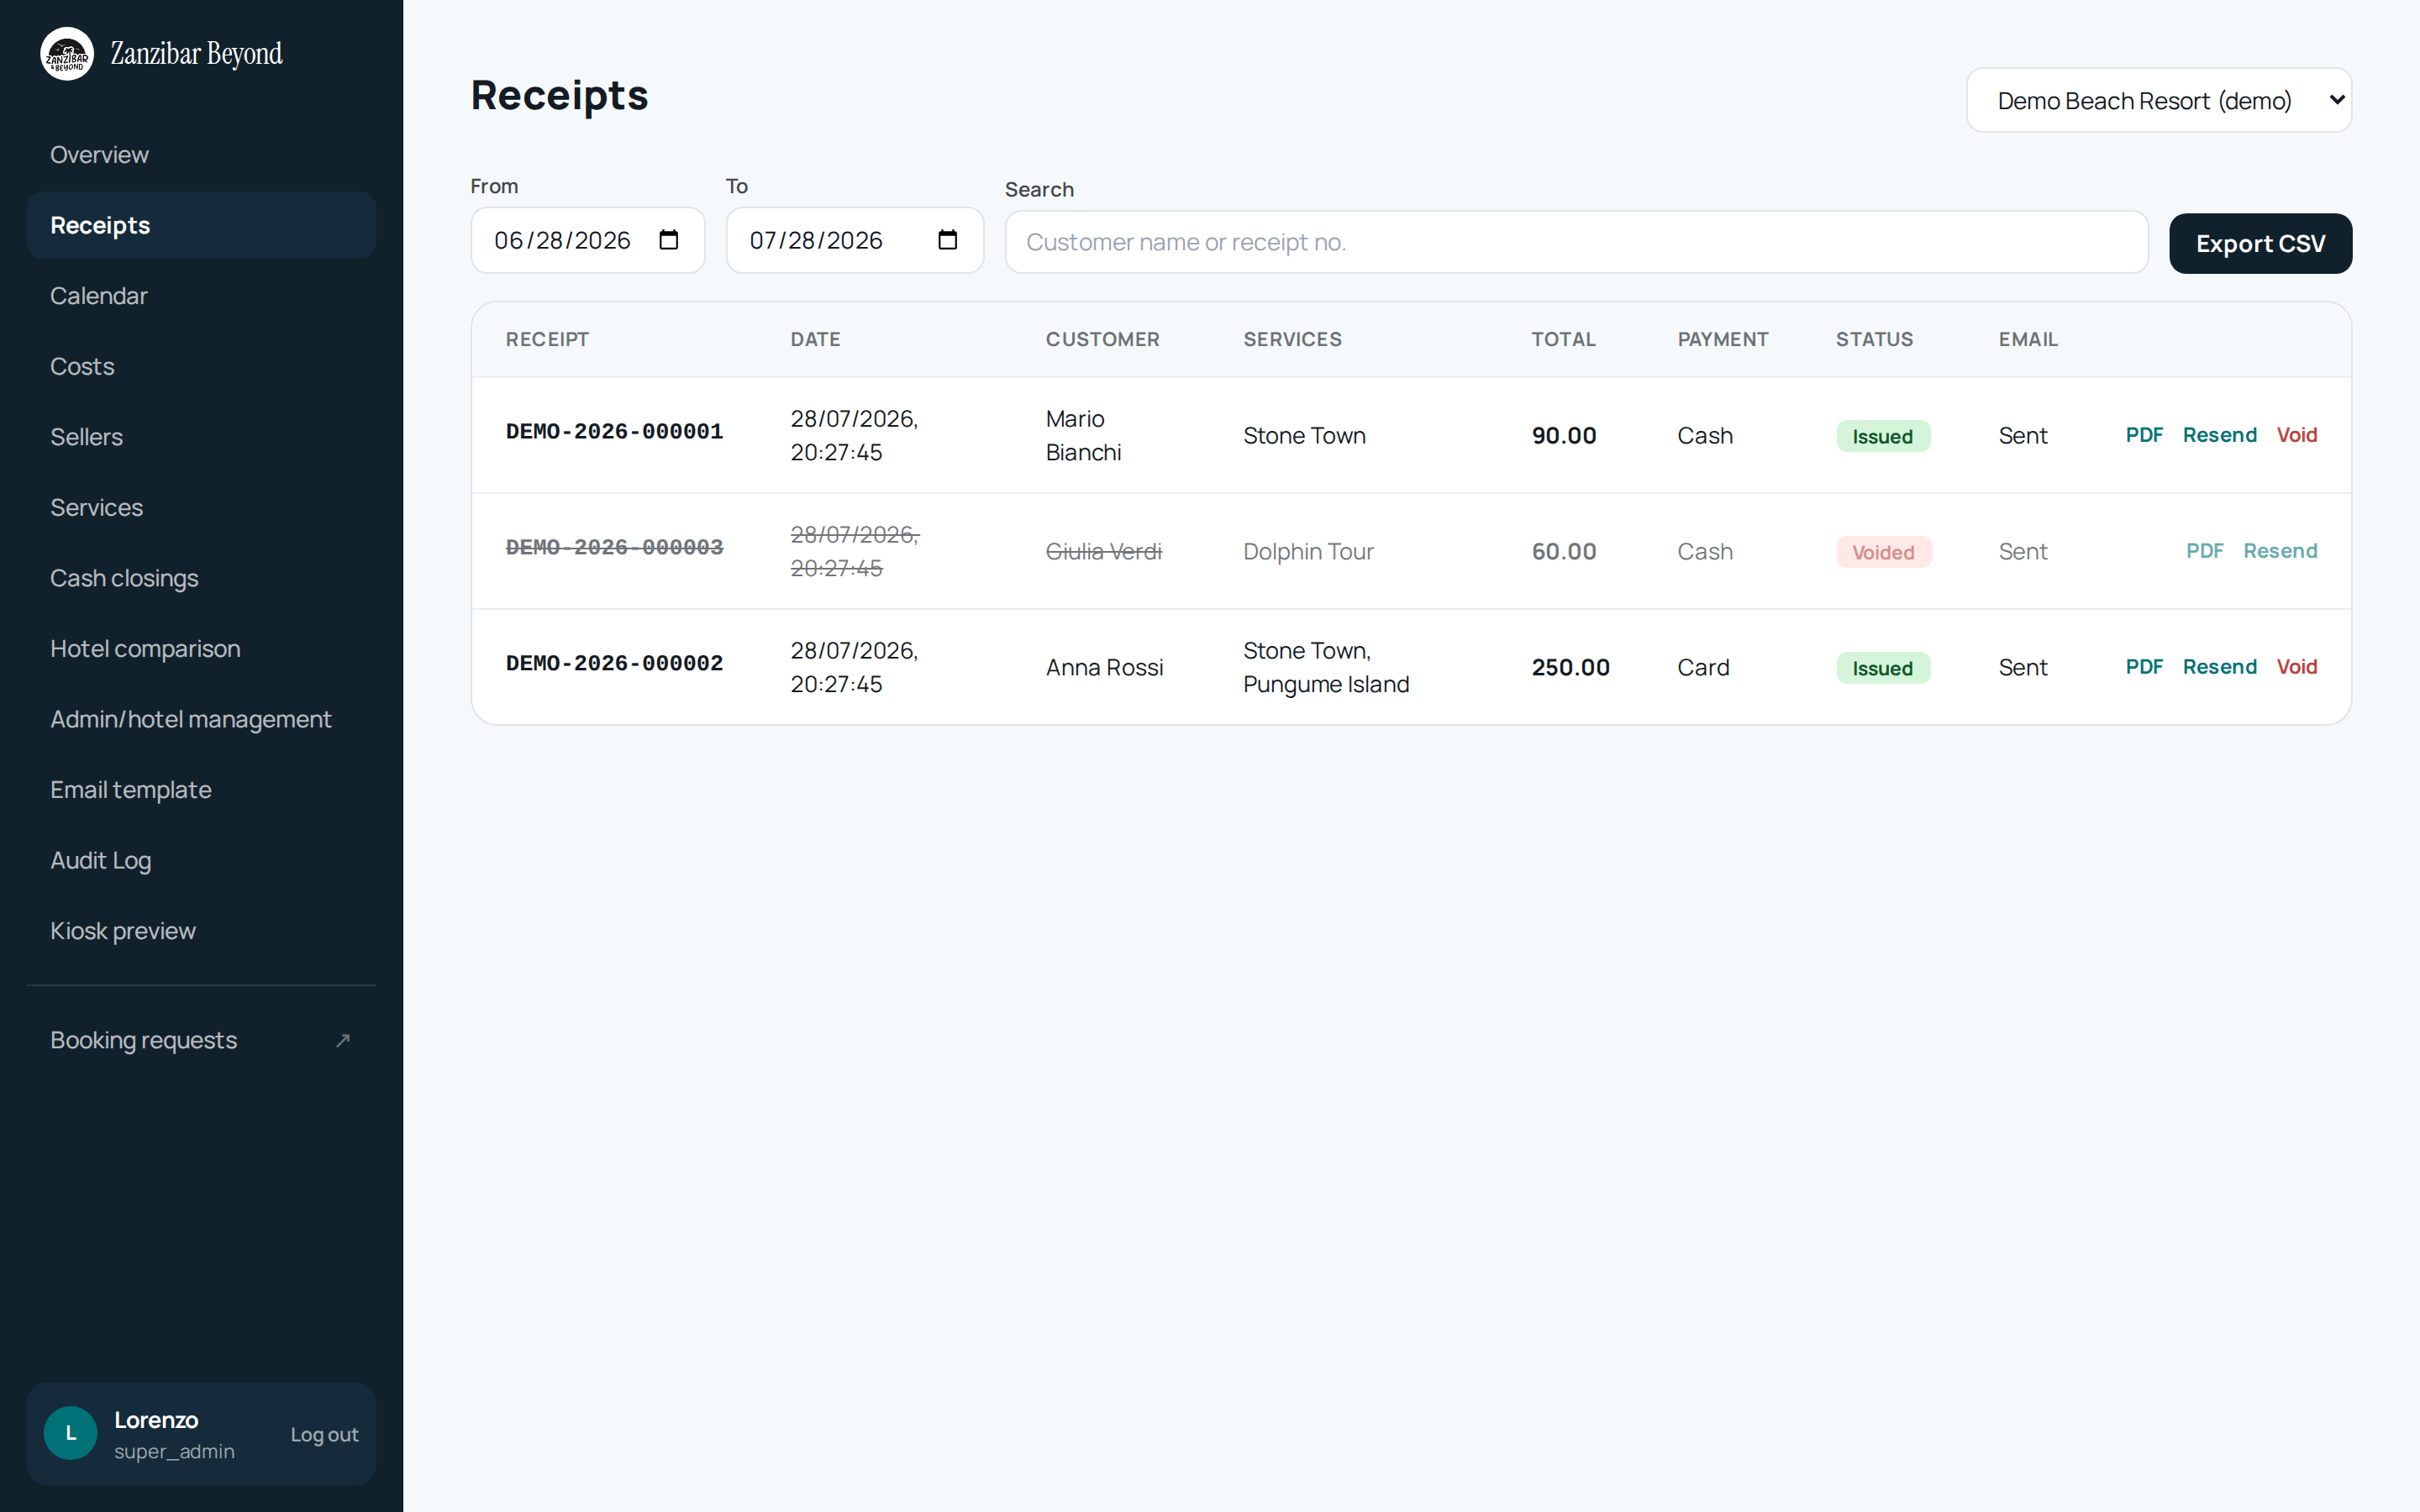Open the From date calendar picker icon
The width and height of the screenshot is (2420, 1512).
pyautogui.click(x=669, y=240)
